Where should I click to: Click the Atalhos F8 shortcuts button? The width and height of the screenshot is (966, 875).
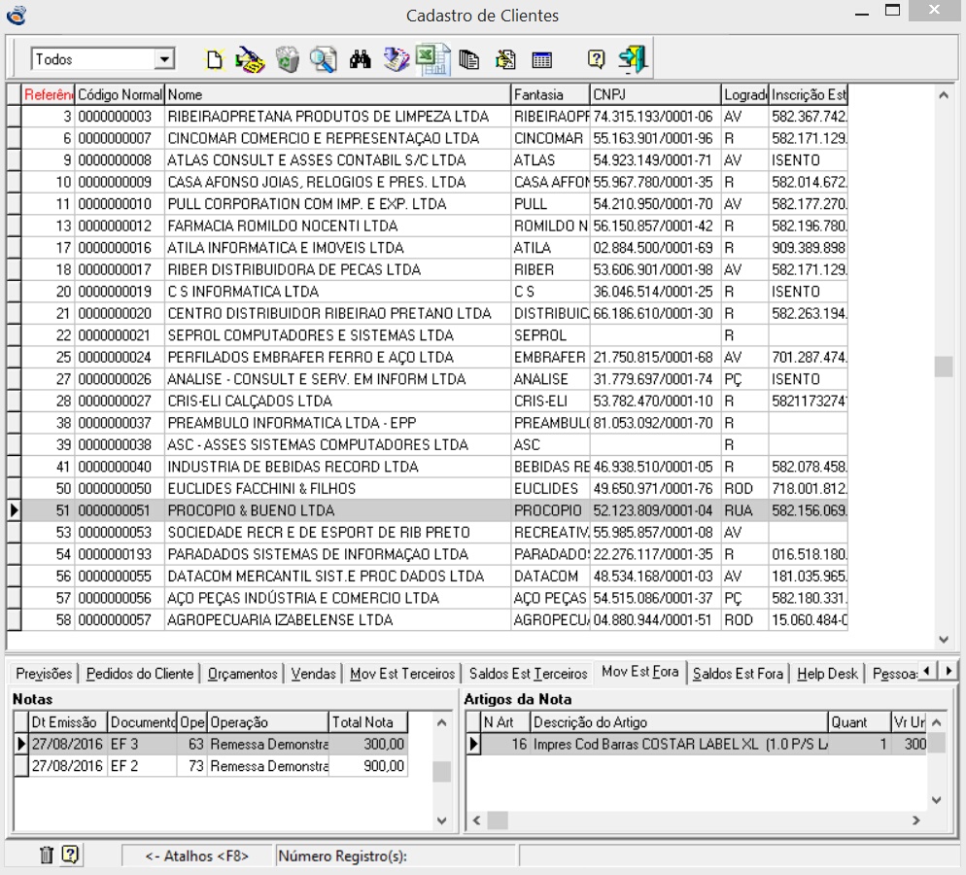(x=196, y=856)
